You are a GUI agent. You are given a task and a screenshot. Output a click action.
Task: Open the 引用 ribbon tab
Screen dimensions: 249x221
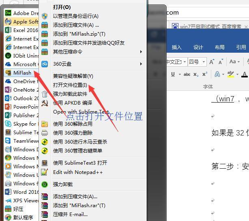tap(241, 47)
